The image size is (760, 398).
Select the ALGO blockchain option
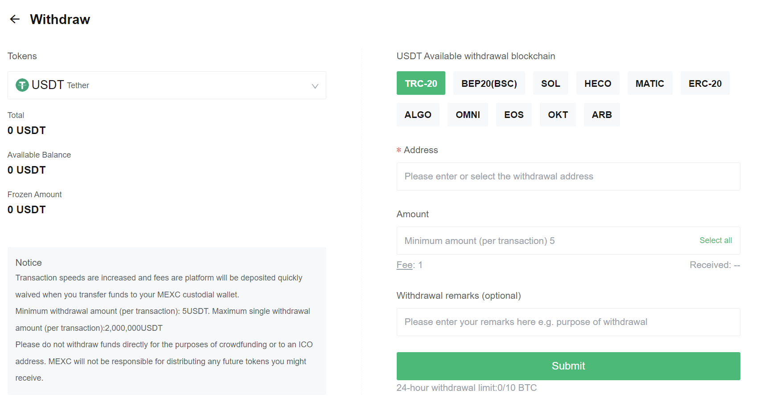tap(418, 115)
